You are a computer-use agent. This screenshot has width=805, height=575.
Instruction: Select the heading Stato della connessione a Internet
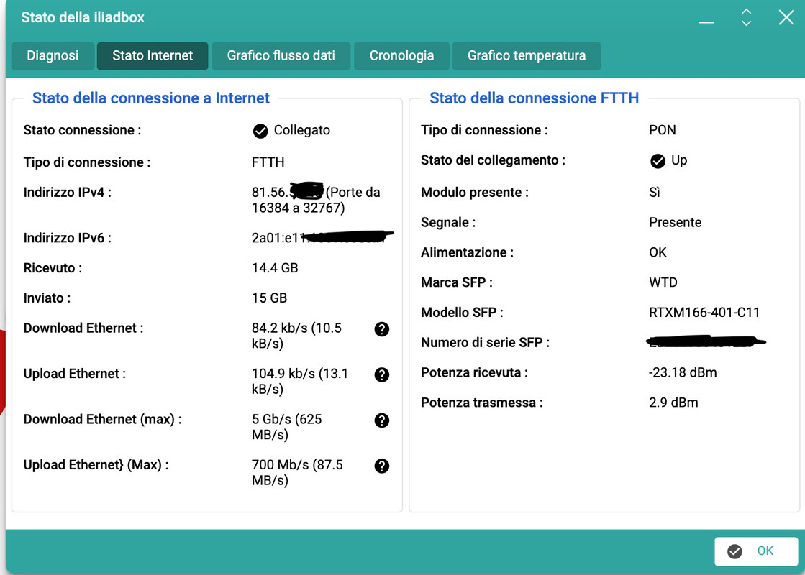click(x=151, y=98)
